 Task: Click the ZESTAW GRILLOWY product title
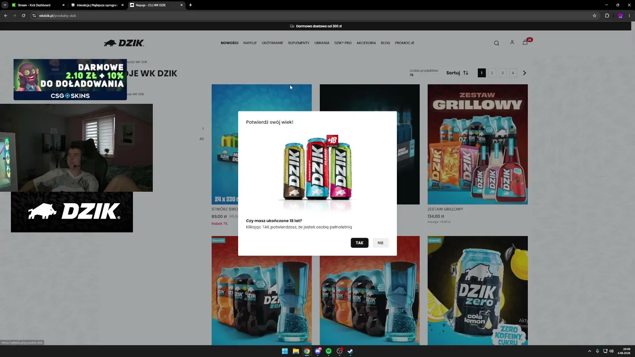point(445,209)
